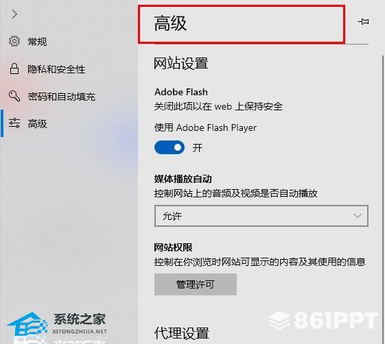This screenshot has height=344, width=385.
Task: Click the lock icon for 隐私和安全性
Action: (x=14, y=69)
